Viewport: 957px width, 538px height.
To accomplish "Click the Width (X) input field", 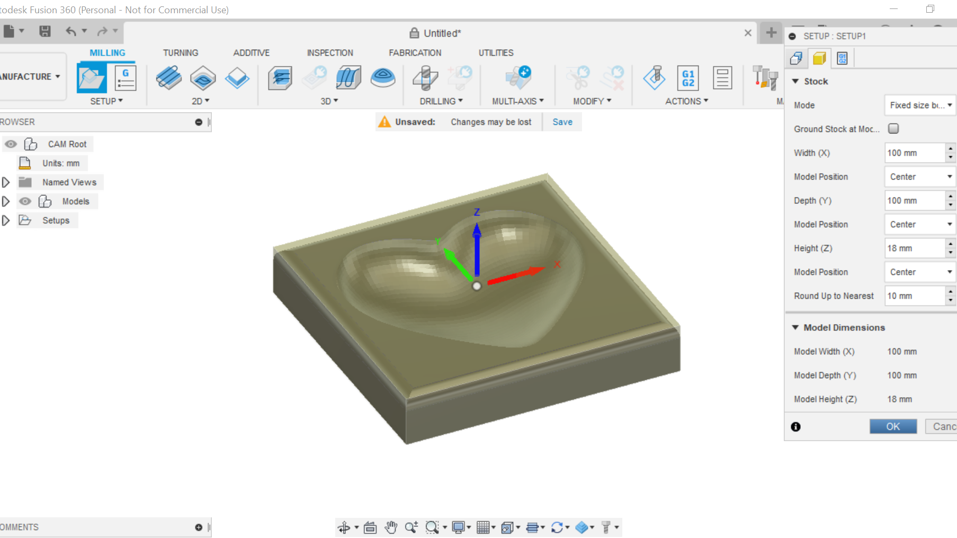I will click(x=915, y=153).
